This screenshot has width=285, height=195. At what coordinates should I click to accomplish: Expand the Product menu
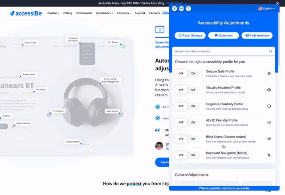click(x=53, y=13)
